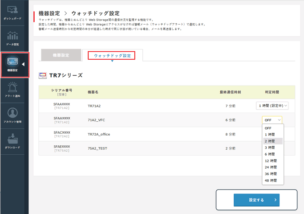Screen dimensions: 304x214
Task: Collapse the open OFF dropdown for 71A2_VFC
Action: tap(272, 120)
